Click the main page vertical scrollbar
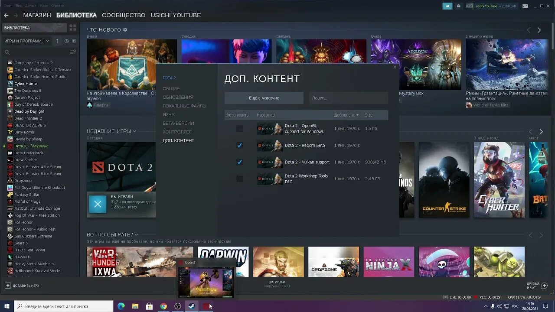 [553, 37]
